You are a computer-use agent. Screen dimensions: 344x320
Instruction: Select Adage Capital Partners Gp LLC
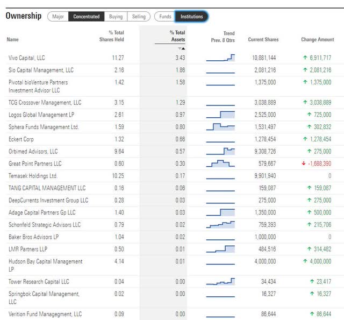[42, 212]
